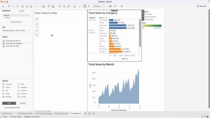Pick the Blank object

(x=21, y=84)
